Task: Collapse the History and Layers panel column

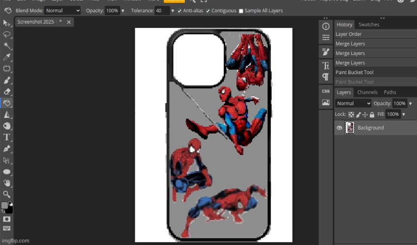Action: click(383, 18)
